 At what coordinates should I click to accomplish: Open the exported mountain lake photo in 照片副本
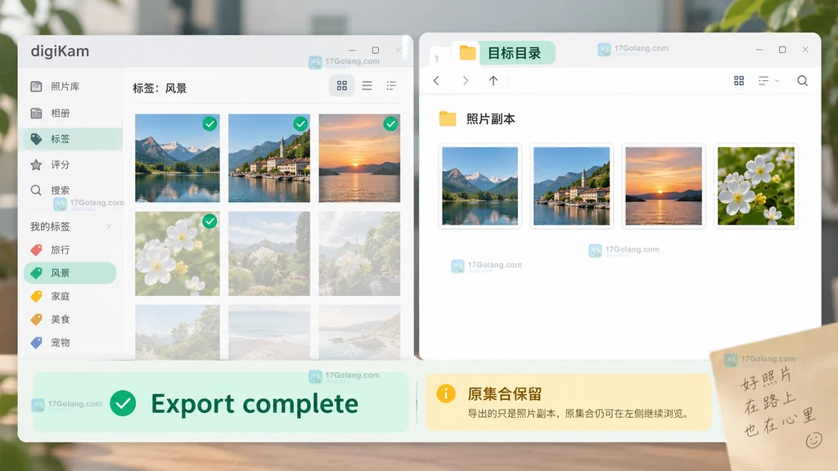[x=480, y=186]
